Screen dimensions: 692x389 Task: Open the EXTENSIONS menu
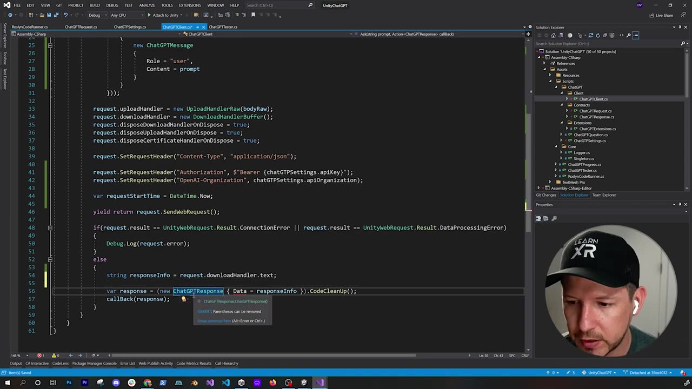pyautogui.click(x=190, y=5)
